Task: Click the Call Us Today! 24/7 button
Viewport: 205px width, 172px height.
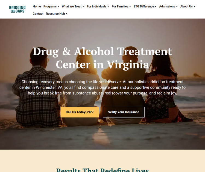Action: click(x=80, y=112)
